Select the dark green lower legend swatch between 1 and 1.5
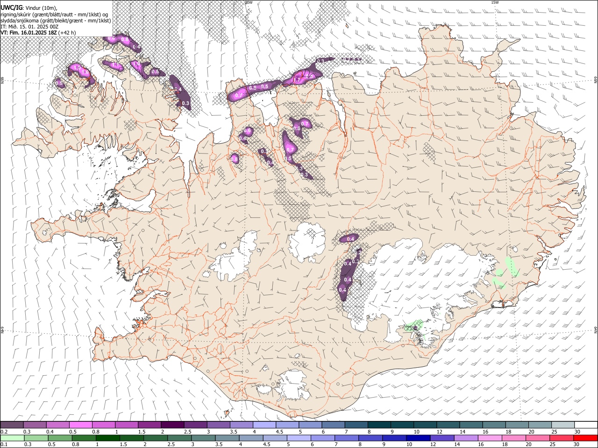Viewport: 598px width, 448px height. [x=107, y=438]
